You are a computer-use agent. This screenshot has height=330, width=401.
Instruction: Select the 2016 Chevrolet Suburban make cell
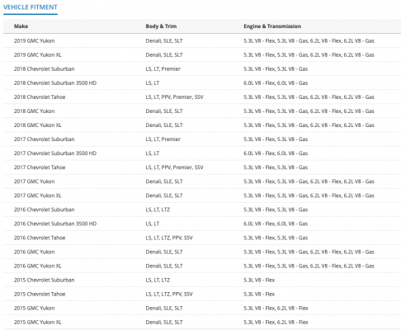tap(45, 210)
